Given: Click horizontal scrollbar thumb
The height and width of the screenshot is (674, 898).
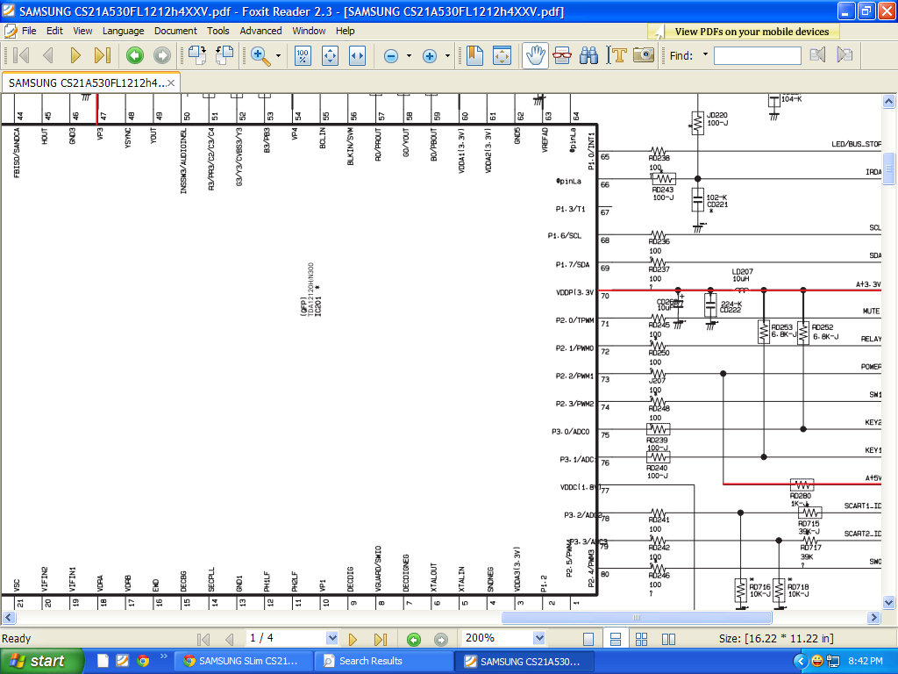Looking at the screenshot, I should coord(637,617).
